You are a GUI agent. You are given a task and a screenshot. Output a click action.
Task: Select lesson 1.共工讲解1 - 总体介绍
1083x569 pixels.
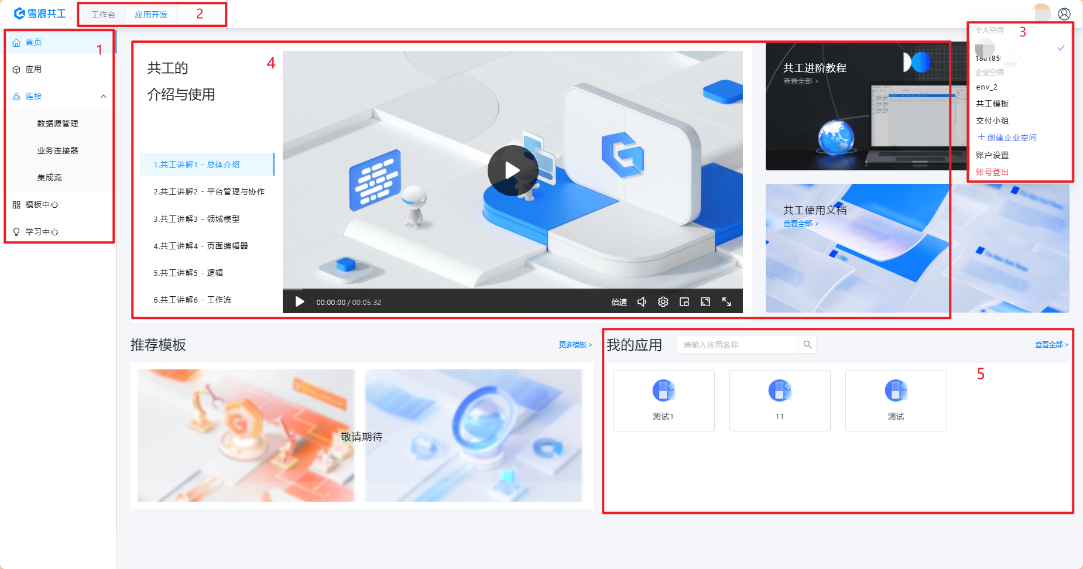[207, 164]
